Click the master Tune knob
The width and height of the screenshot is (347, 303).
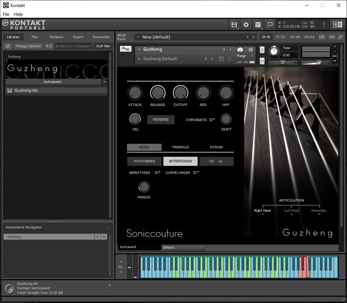click(x=274, y=51)
